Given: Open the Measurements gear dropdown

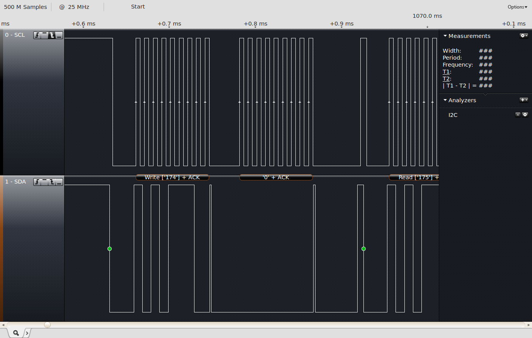Looking at the screenshot, I should [x=523, y=36].
